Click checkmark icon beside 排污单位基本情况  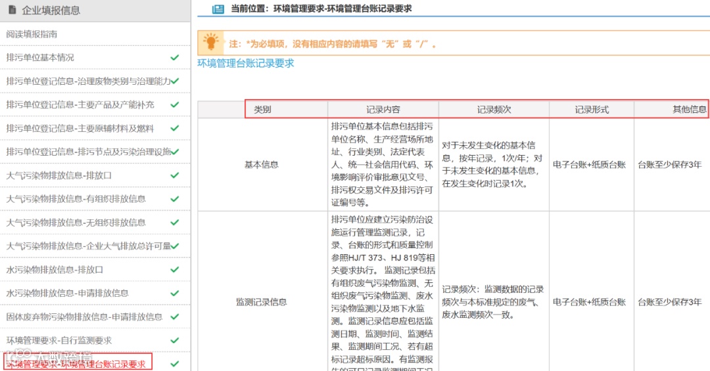pos(175,58)
